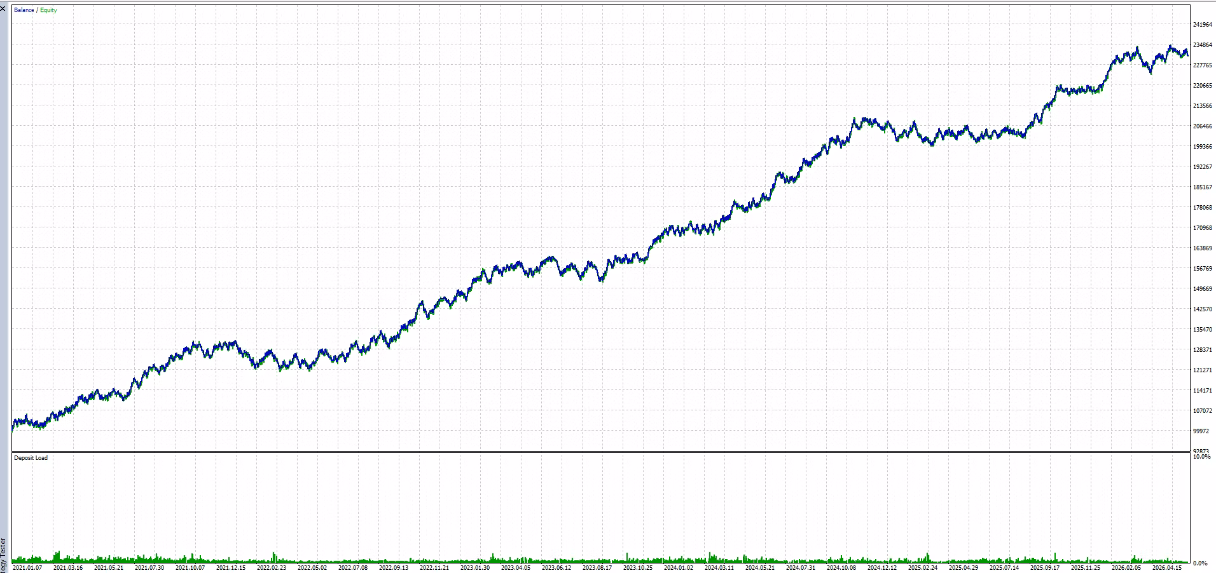The image size is (1216, 573).
Task: Select the 192267 value on the balance axis
Action: point(1202,167)
